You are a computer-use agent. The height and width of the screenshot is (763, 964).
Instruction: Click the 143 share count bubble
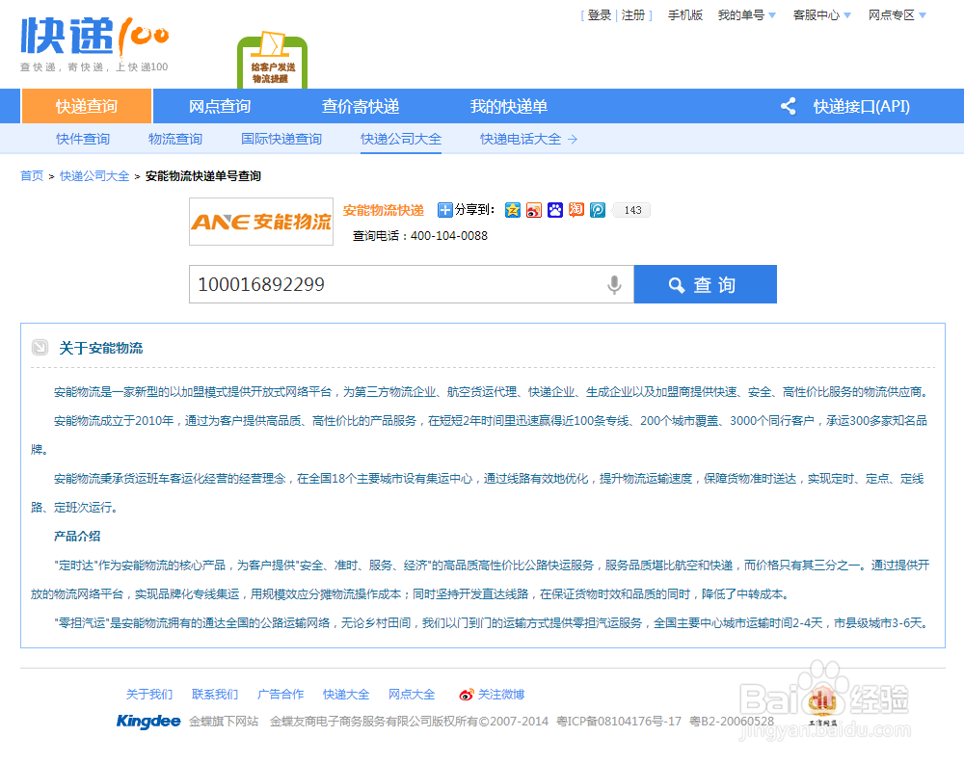click(x=632, y=210)
